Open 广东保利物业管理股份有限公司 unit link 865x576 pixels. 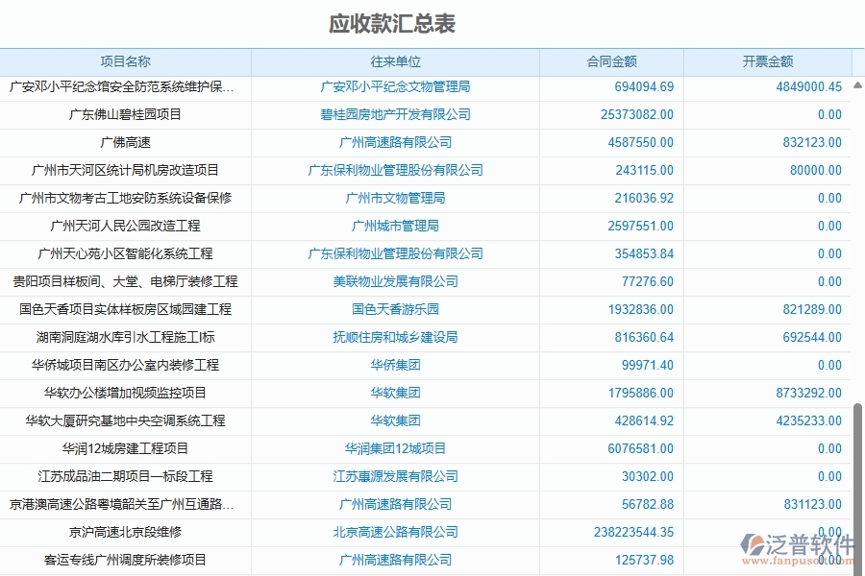tap(394, 170)
